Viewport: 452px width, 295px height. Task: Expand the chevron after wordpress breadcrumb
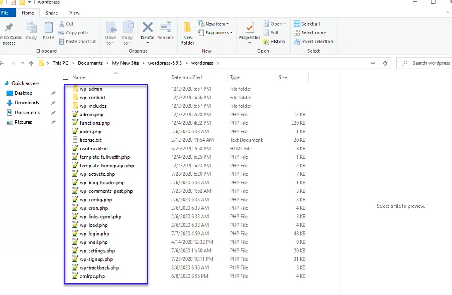[218, 63]
